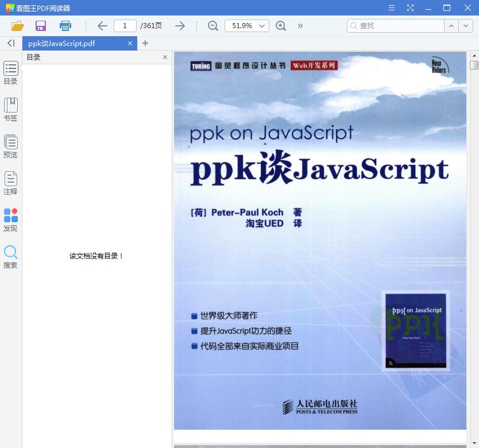Open a file with the folder icon
Screen dimensions: 479x448
click(x=17, y=26)
